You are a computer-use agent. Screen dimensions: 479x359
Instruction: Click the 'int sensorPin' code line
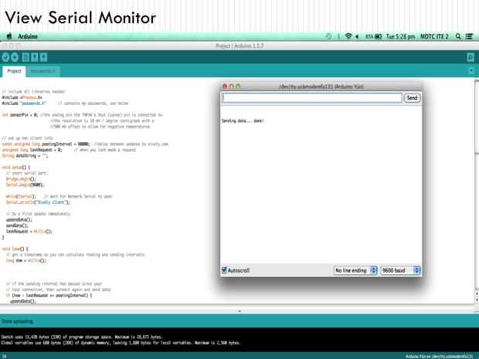[82, 115]
